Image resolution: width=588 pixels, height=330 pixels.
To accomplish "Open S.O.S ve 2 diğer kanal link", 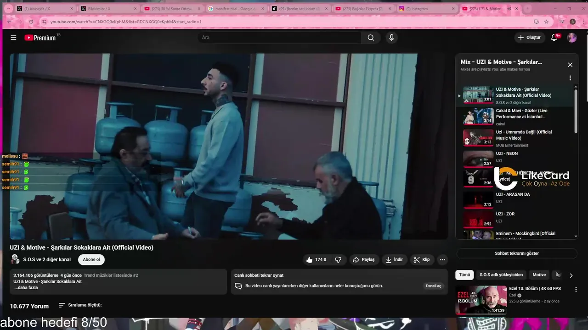I will click(x=47, y=259).
